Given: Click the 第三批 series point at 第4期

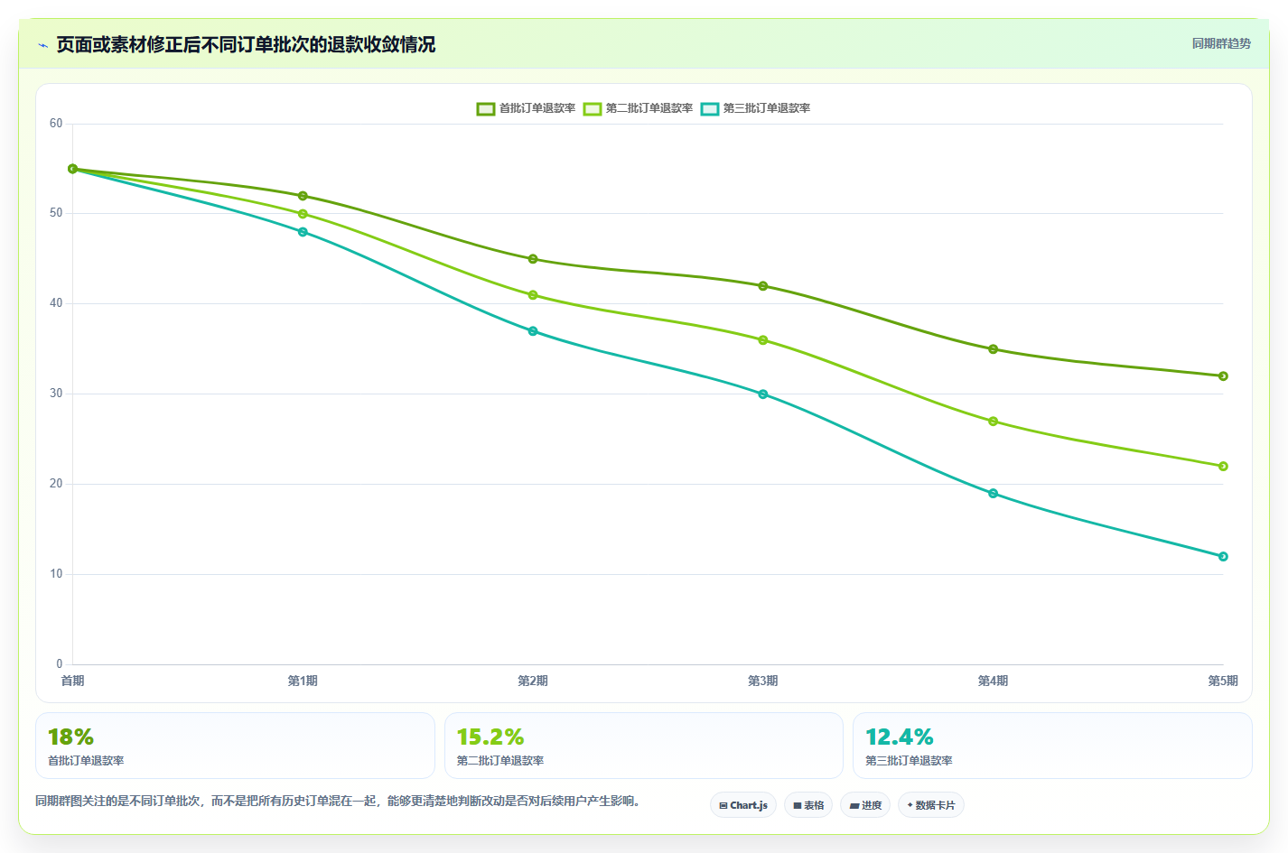Looking at the screenshot, I should (x=993, y=494).
